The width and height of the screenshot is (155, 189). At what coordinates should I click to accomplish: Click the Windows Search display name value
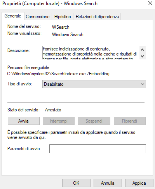(x=68, y=35)
